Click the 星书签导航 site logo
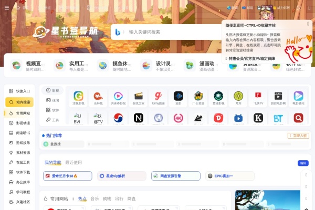315x210 pixels. click(66, 31)
